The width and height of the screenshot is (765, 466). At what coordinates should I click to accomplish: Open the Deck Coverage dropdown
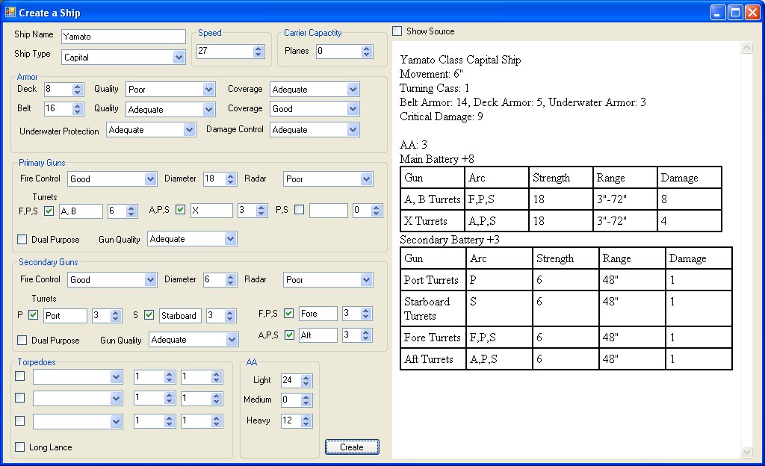click(x=353, y=89)
